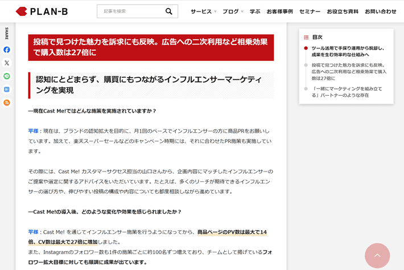Jump to ツール活用で手探り運用から脱却し section
The image size is (404, 270).
click(x=348, y=51)
